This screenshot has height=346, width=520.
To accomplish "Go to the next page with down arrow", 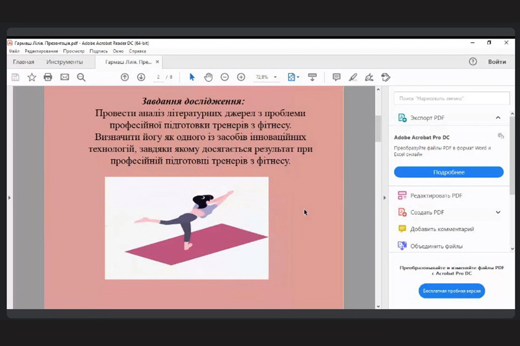I will pyautogui.click(x=141, y=77).
